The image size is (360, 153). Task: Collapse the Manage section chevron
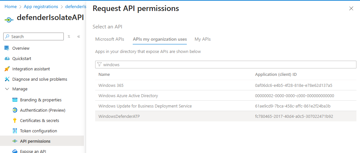pyautogui.click(x=7, y=89)
